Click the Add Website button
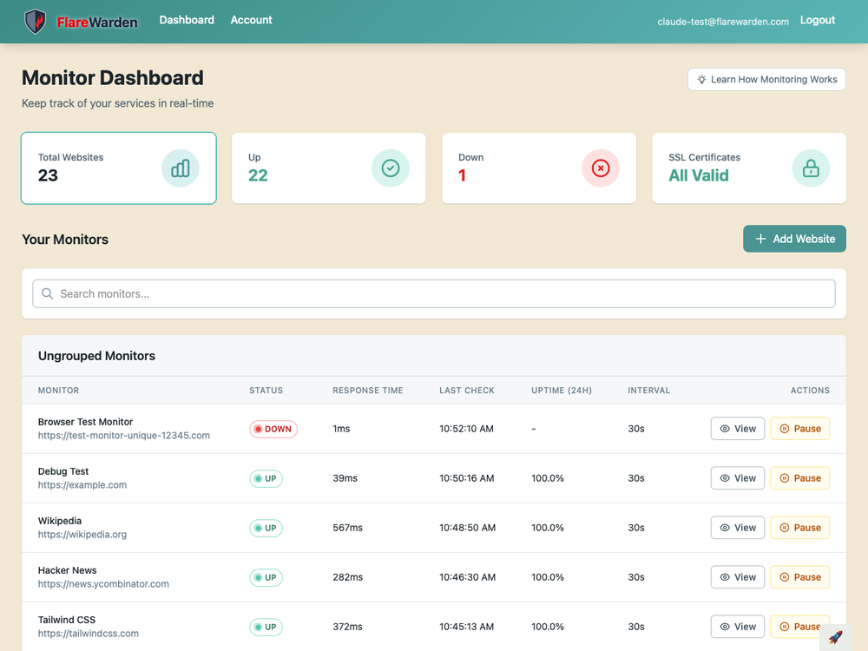868x651 pixels. (x=794, y=238)
